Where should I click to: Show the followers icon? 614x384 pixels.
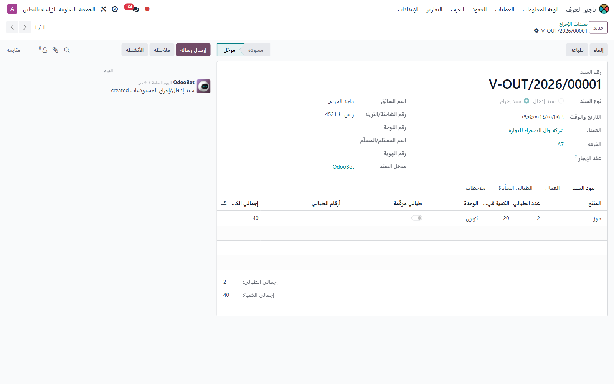pyautogui.click(x=43, y=50)
